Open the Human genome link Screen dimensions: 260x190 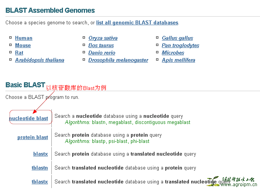pos(24,38)
